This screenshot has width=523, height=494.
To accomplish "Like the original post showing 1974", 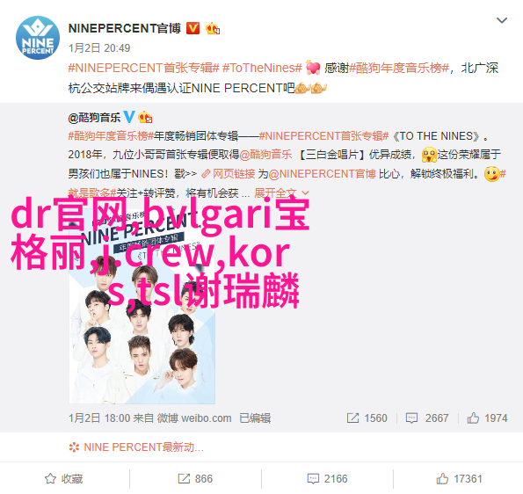I will click(487, 418).
